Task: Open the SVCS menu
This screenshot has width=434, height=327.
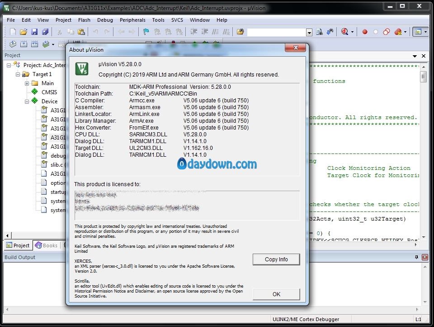Action: pyautogui.click(x=177, y=20)
